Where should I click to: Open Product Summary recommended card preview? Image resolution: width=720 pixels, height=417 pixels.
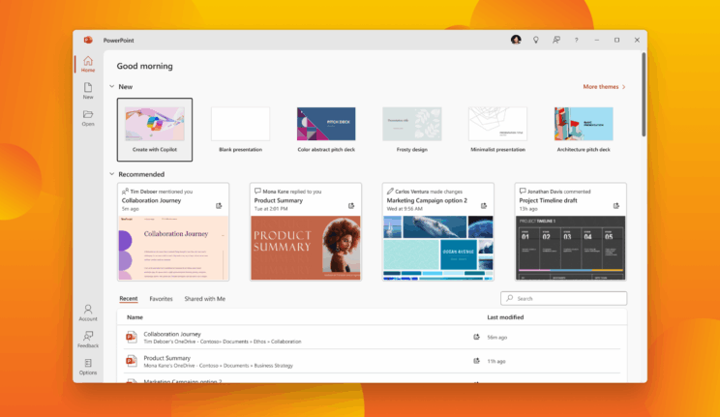[x=306, y=248]
